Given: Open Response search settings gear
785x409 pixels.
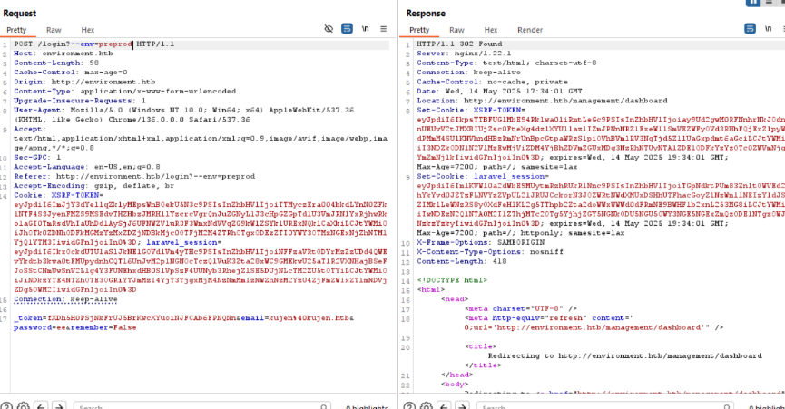Looking at the screenshot, I should click(x=424, y=403).
